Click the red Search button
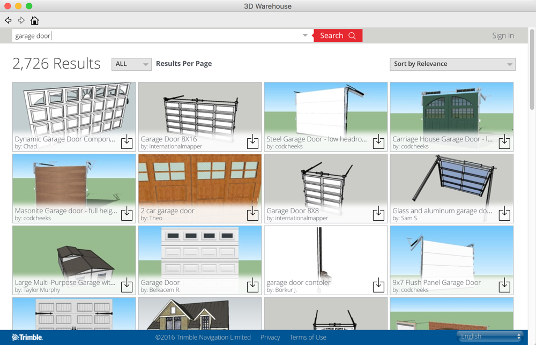 click(338, 35)
